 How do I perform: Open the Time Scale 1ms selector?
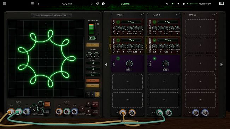click(93, 75)
